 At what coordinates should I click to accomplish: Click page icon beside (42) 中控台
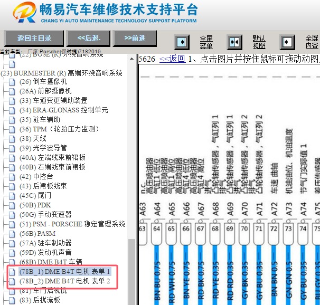tap(12, 177)
